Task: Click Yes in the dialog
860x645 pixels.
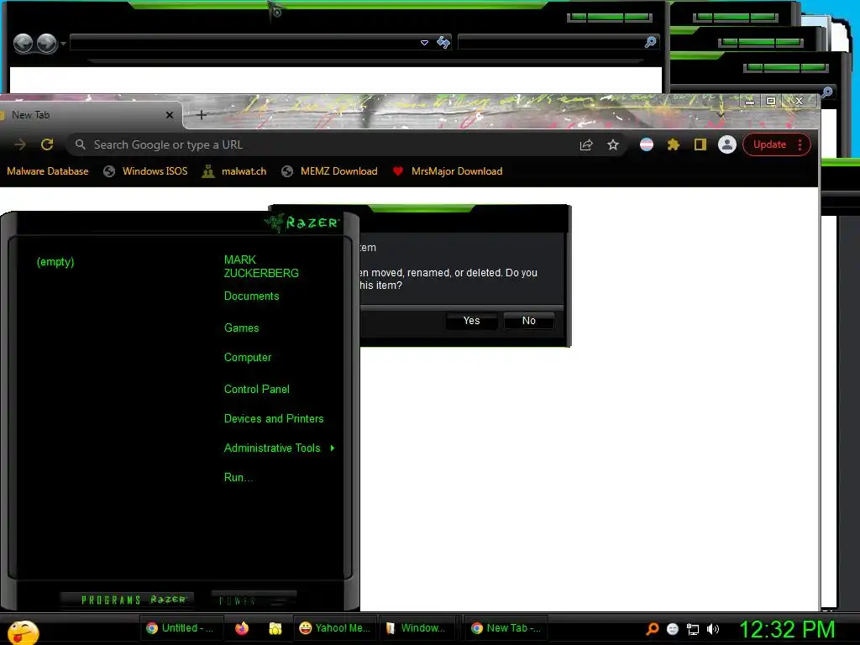Action: [x=471, y=320]
